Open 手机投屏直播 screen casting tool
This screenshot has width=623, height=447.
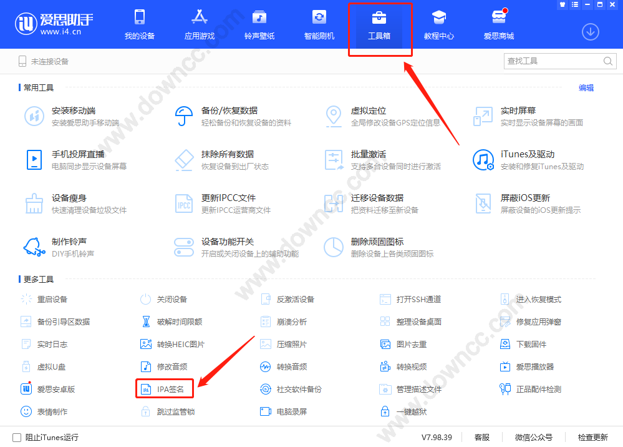(77, 154)
